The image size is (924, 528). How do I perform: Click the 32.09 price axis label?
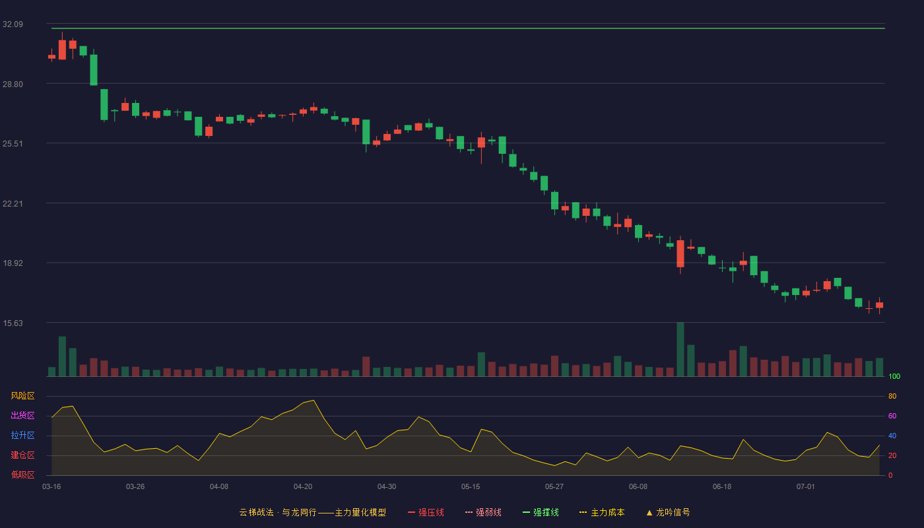pos(13,24)
